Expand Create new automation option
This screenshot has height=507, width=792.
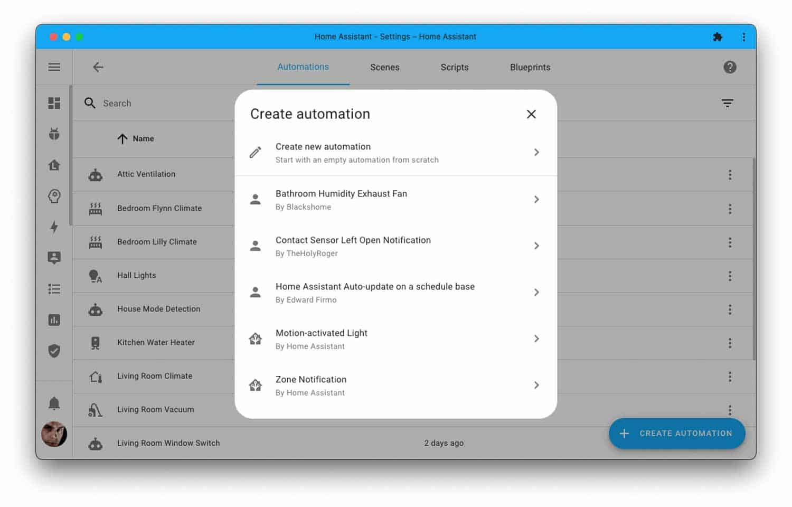[395, 153]
